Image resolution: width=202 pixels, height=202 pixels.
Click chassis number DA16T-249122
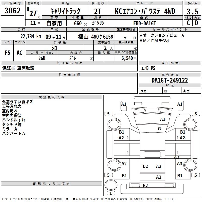pyautogui.click(x=169, y=80)
